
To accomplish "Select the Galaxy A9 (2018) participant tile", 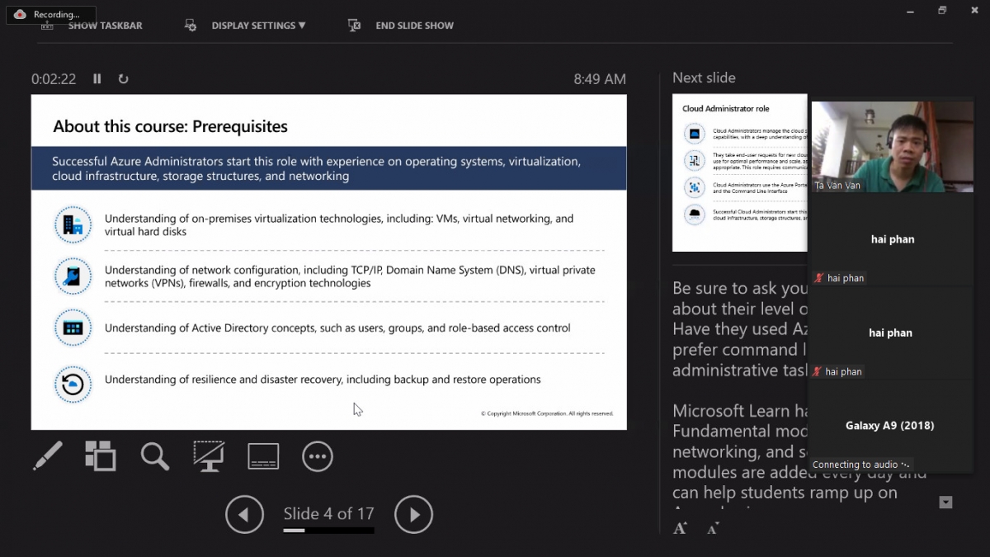I will [892, 427].
